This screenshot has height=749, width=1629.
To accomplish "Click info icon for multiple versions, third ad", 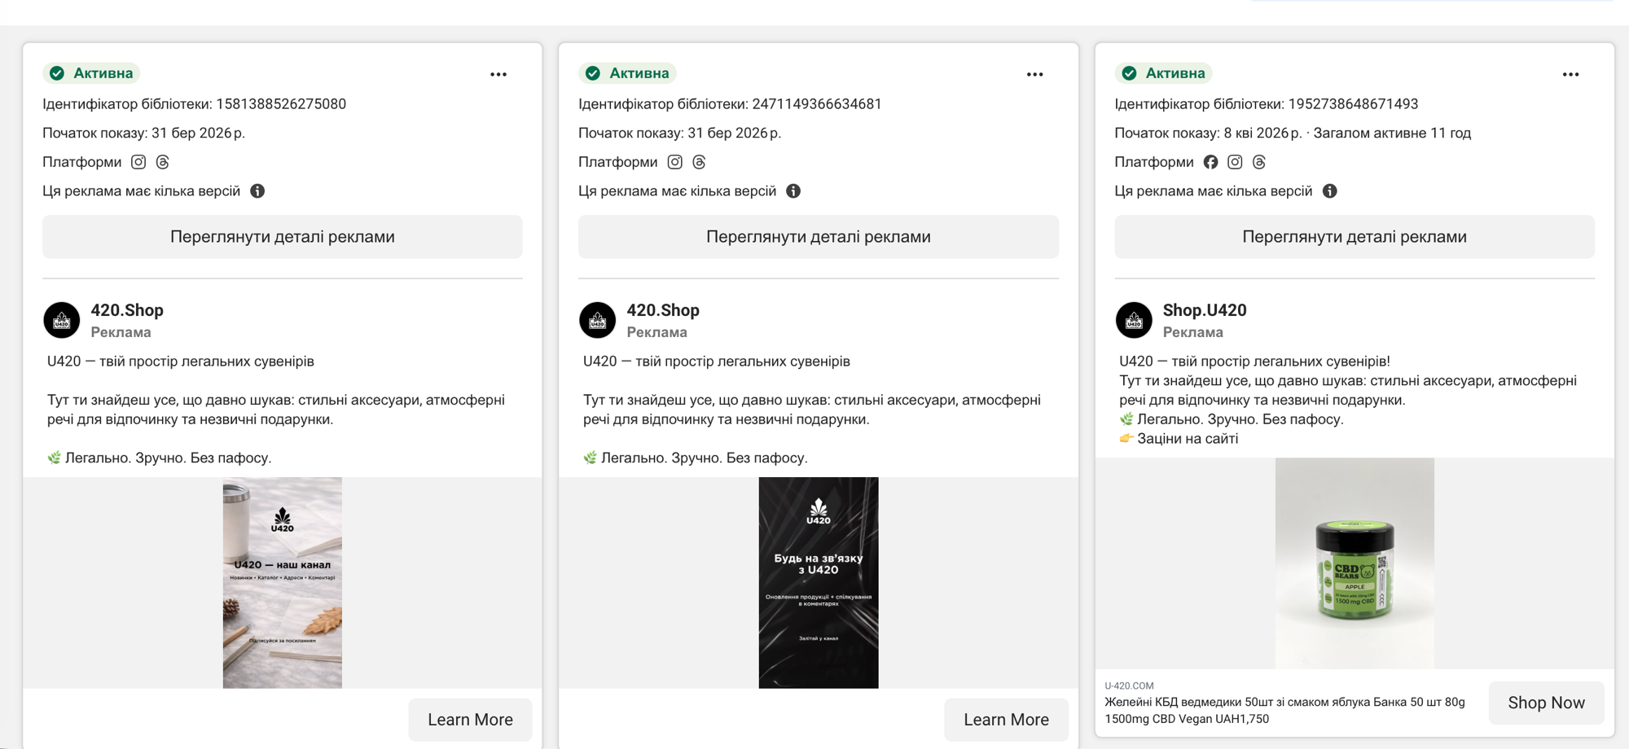I will (x=1329, y=191).
